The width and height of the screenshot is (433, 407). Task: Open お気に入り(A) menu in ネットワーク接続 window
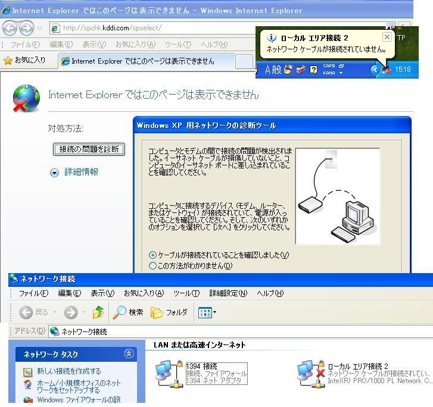(144, 293)
